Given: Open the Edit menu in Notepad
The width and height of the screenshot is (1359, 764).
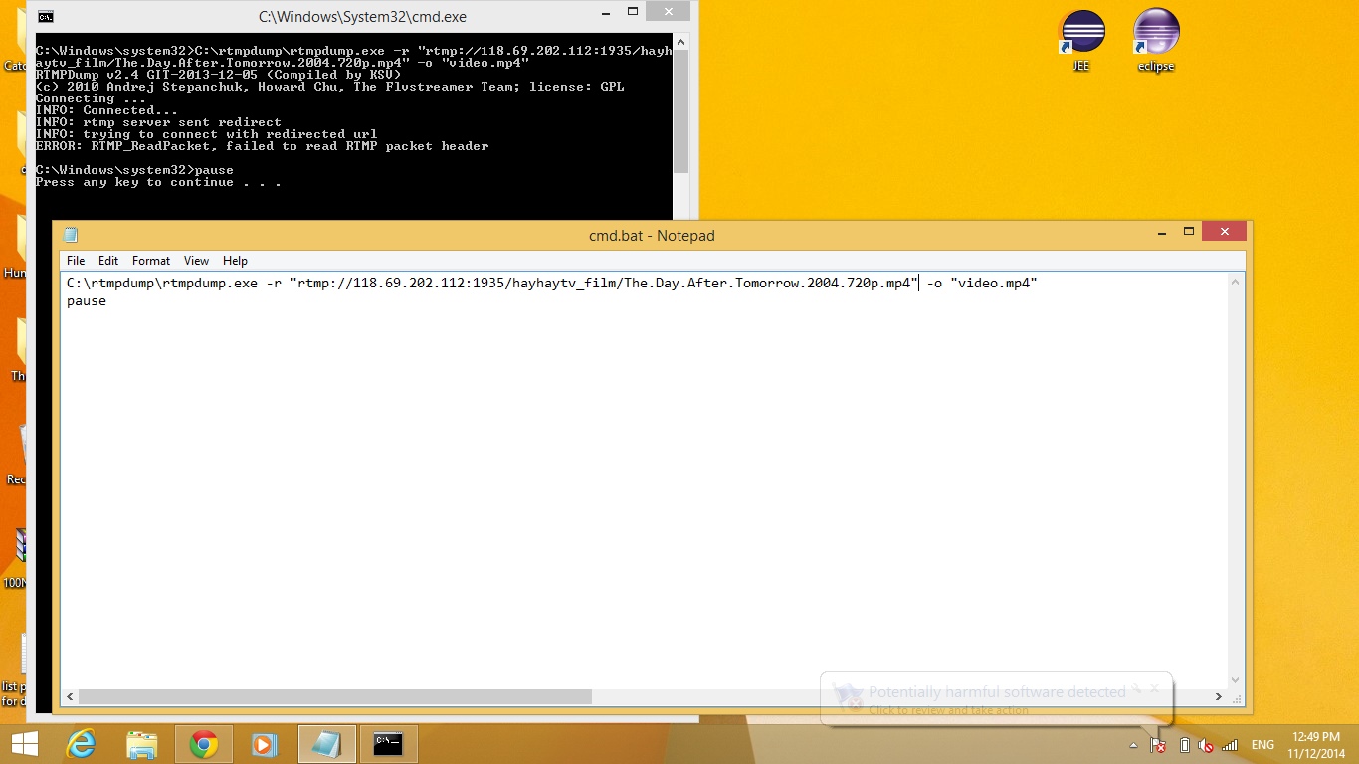Looking at the screenshot, I should 108,261.
